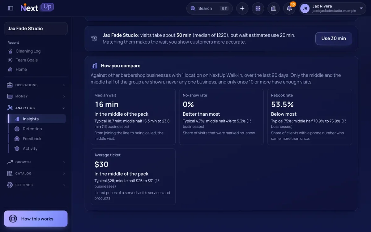Image resolution: width=371 pixels, height=232 pixels.
Task: Click the Cleaning Log icon
Action: click(10, 51)
